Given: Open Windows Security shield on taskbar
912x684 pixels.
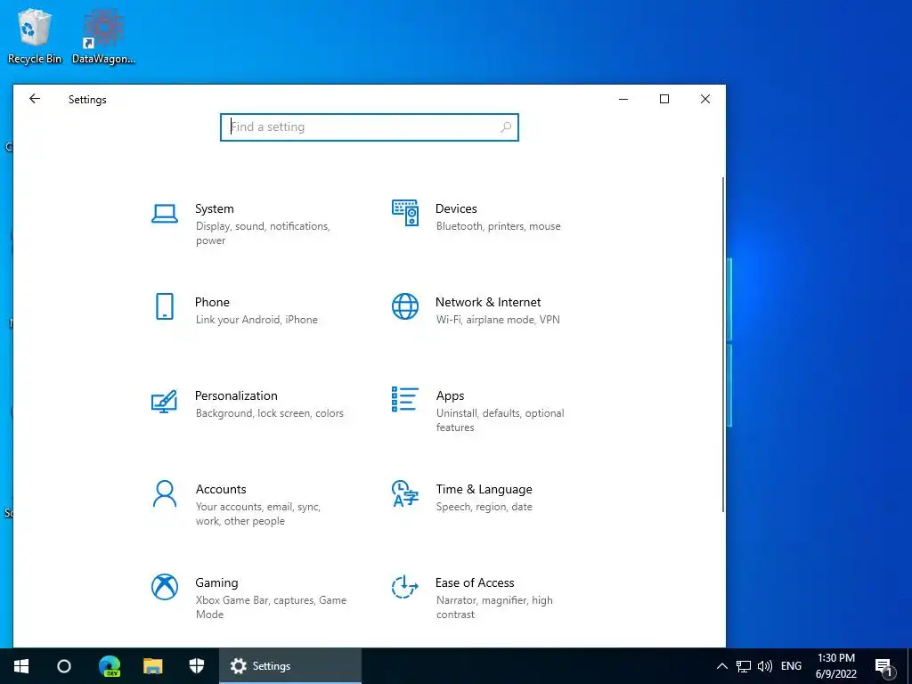Looking at the screenshot, I should click(x=197, y=666).
